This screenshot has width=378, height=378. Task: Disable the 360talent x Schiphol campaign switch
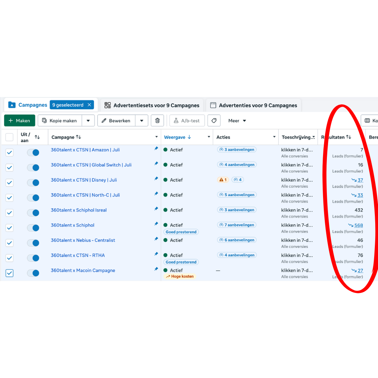point(33,228)
